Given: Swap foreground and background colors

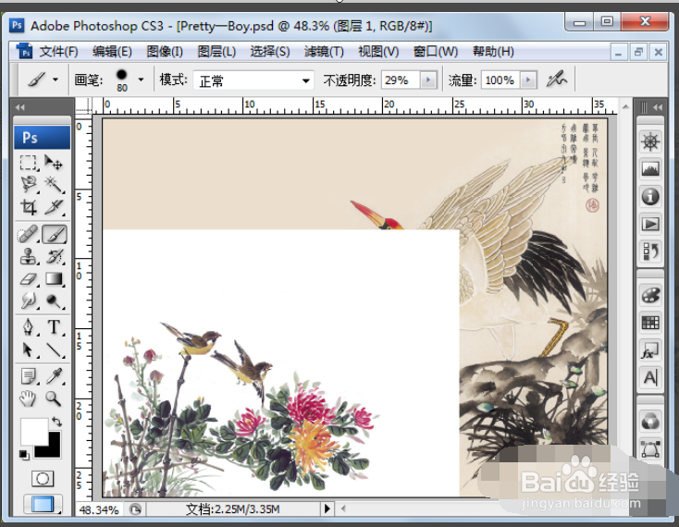Looking at the screenshot, I should coord(56,422).
